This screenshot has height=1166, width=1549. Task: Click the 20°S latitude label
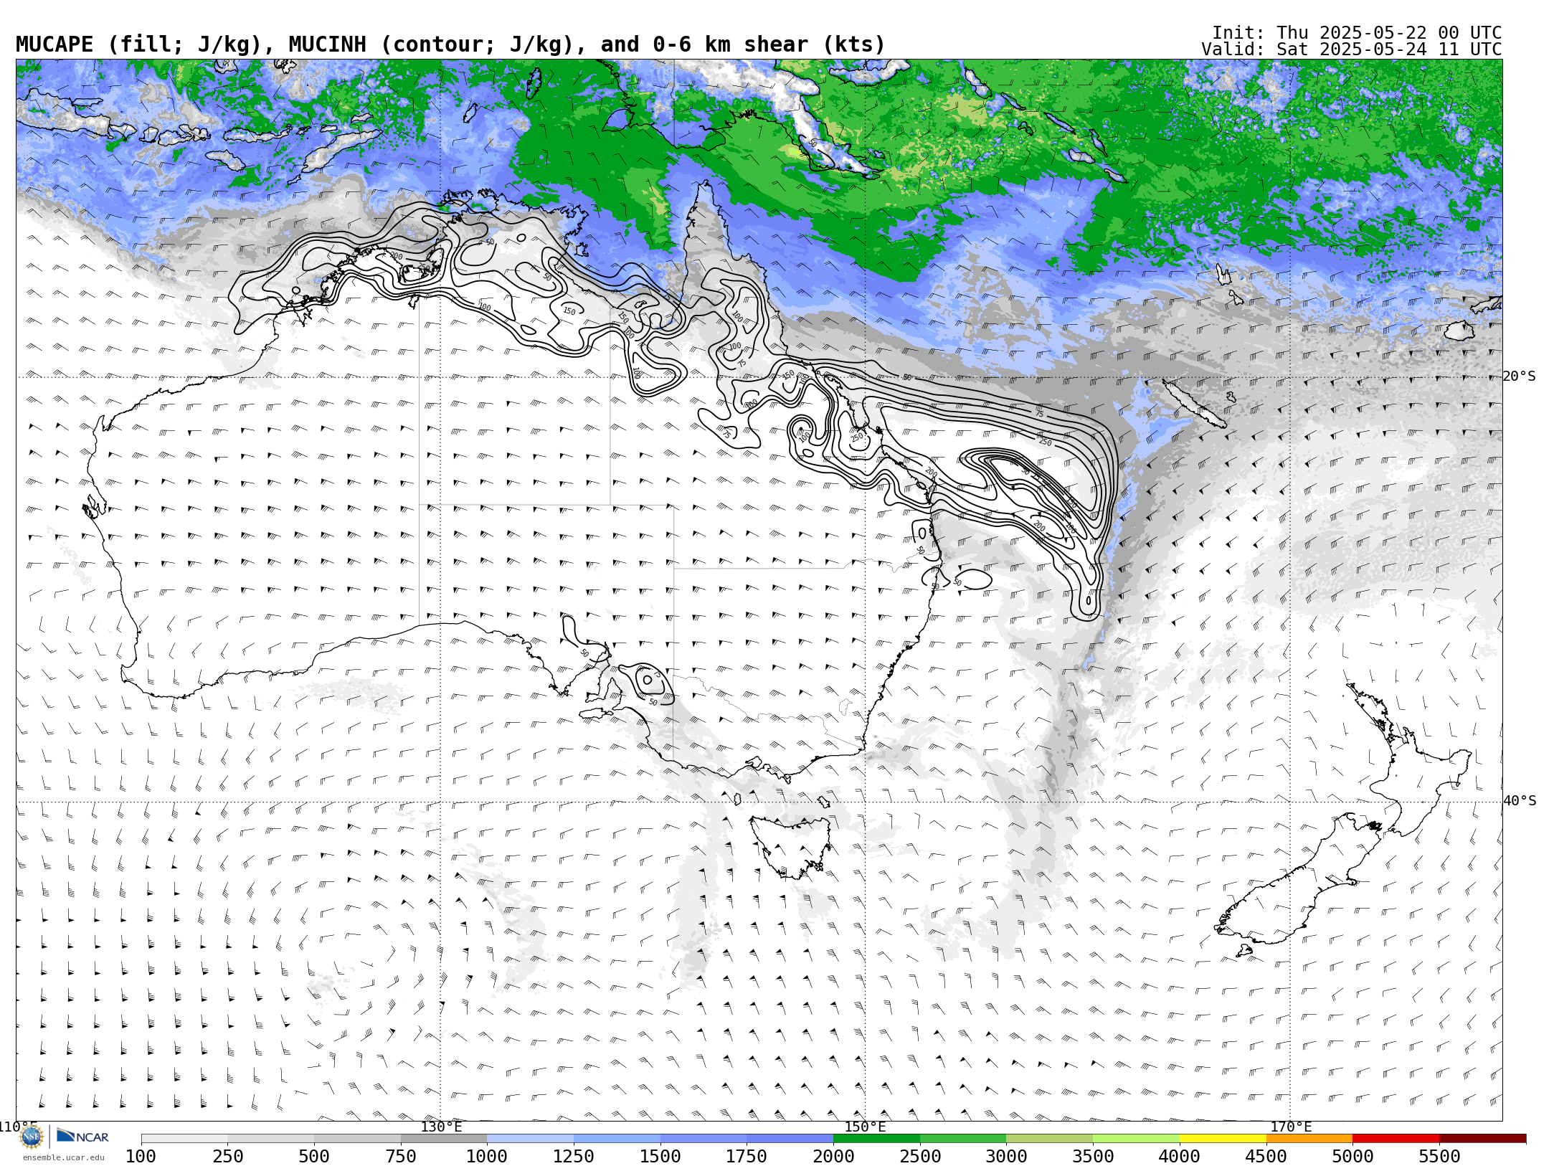coord(1520,376)
